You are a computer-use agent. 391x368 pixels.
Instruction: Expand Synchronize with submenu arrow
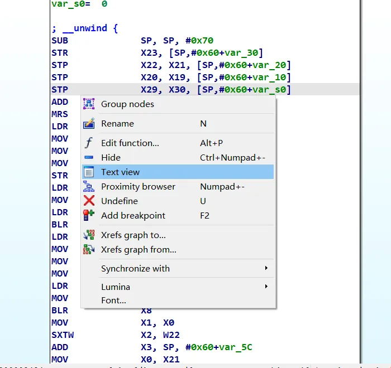coord(266,268)
